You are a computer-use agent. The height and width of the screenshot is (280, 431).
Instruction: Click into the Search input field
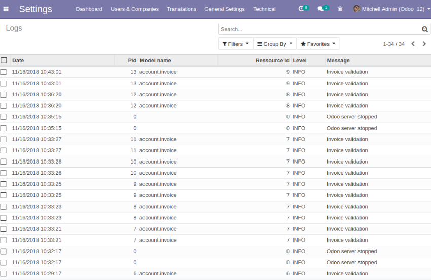coord(319,29)
